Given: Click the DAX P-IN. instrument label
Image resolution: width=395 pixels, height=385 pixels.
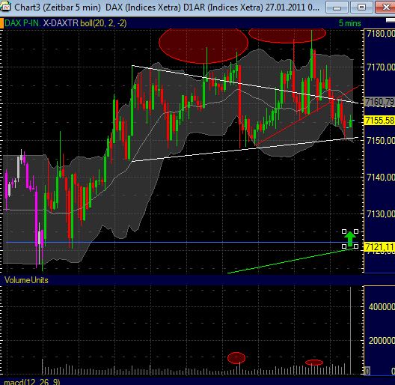Looking at the screenshot, I should [22, 23].
